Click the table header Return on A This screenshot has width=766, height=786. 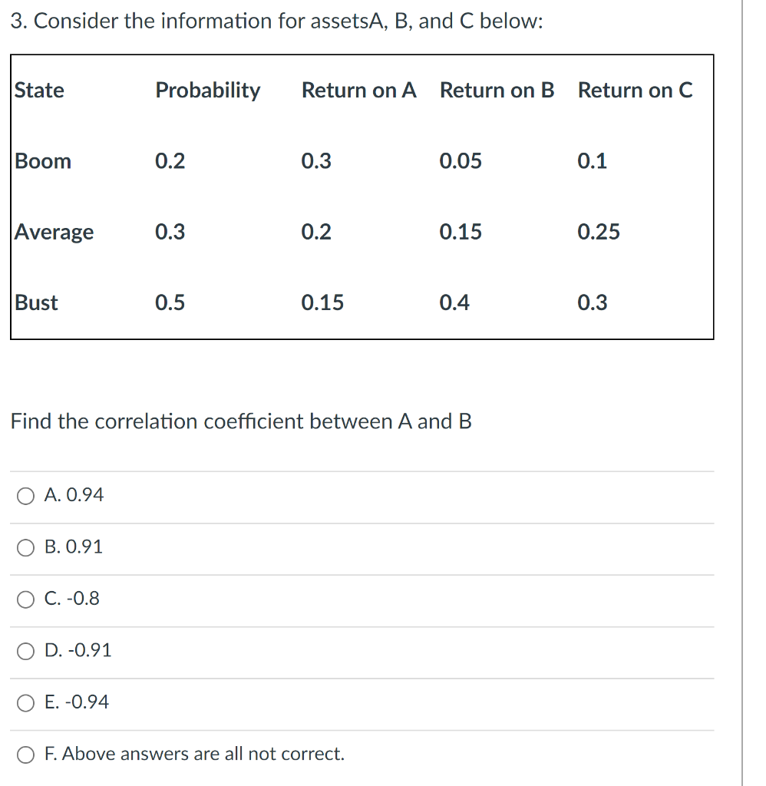tap(358, 90)
